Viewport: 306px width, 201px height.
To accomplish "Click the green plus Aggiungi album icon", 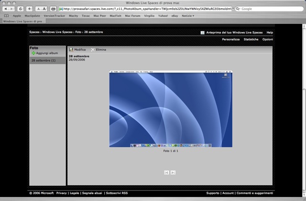I will 33,53.
